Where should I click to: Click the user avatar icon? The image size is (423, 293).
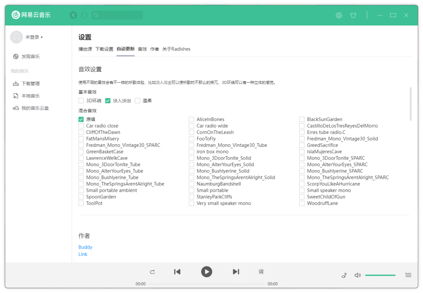[16, 37]
